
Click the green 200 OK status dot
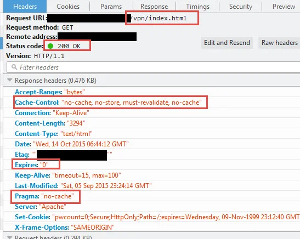click(50, 46)
